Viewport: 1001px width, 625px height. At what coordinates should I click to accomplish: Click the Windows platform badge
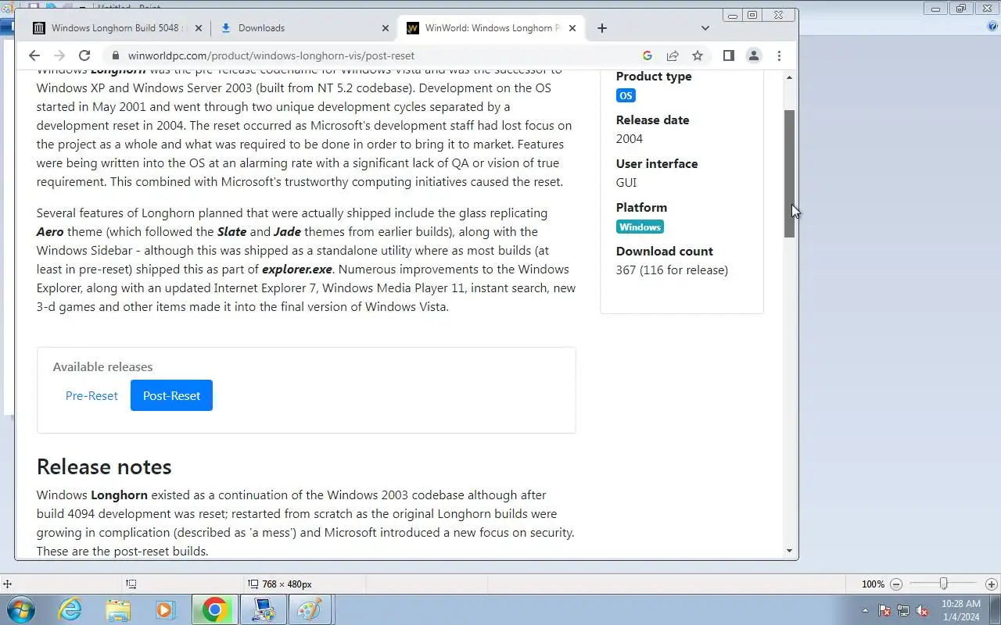click(x=640, y=227)
